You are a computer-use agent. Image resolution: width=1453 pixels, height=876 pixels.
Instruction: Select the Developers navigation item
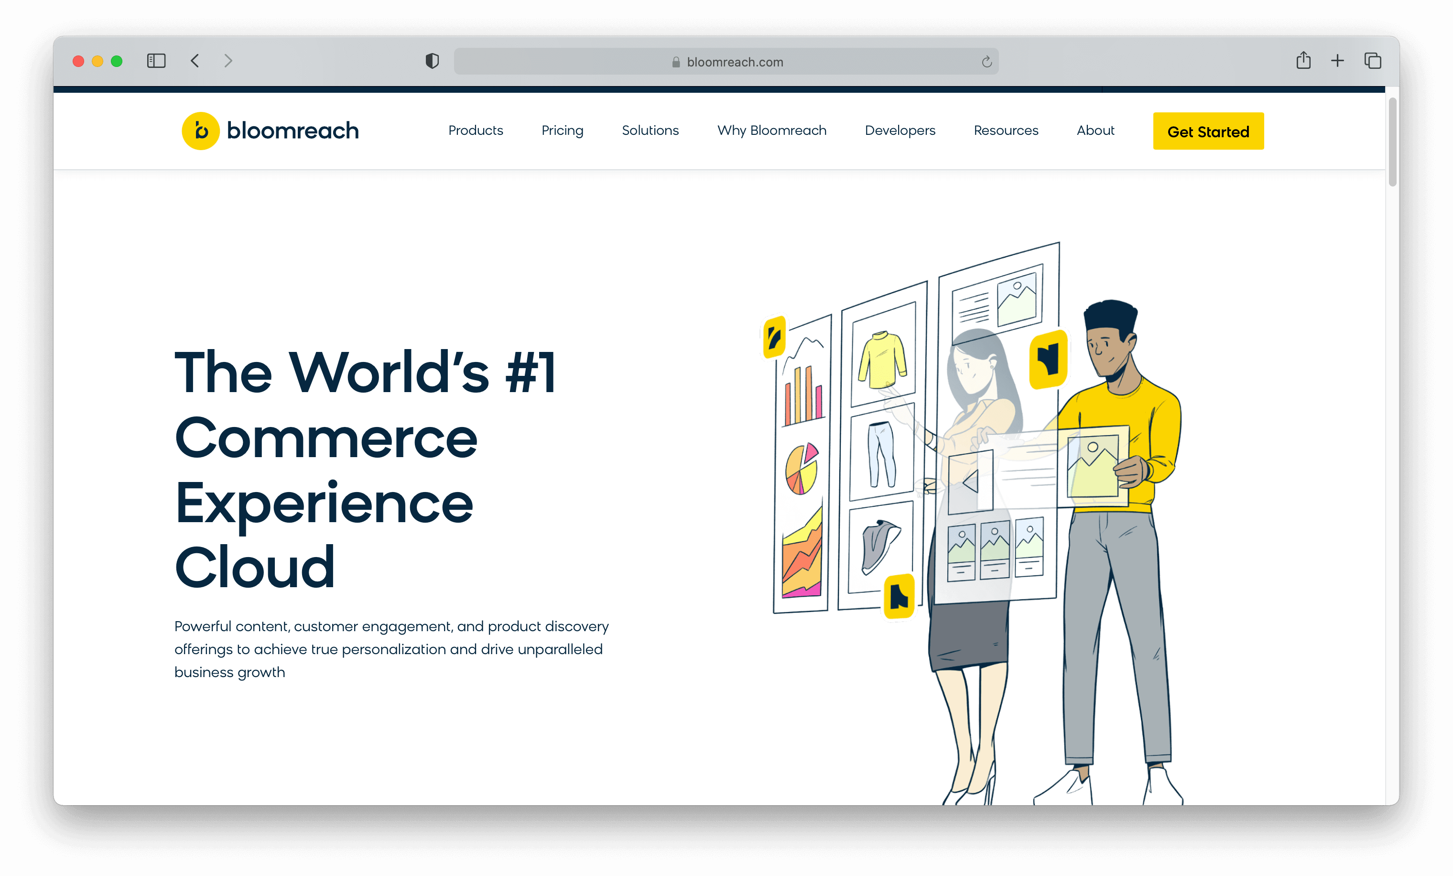pos(900,131)
